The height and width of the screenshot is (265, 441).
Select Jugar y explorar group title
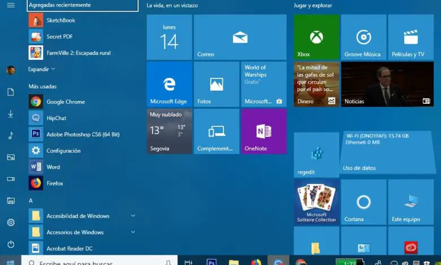click(313, 5)
